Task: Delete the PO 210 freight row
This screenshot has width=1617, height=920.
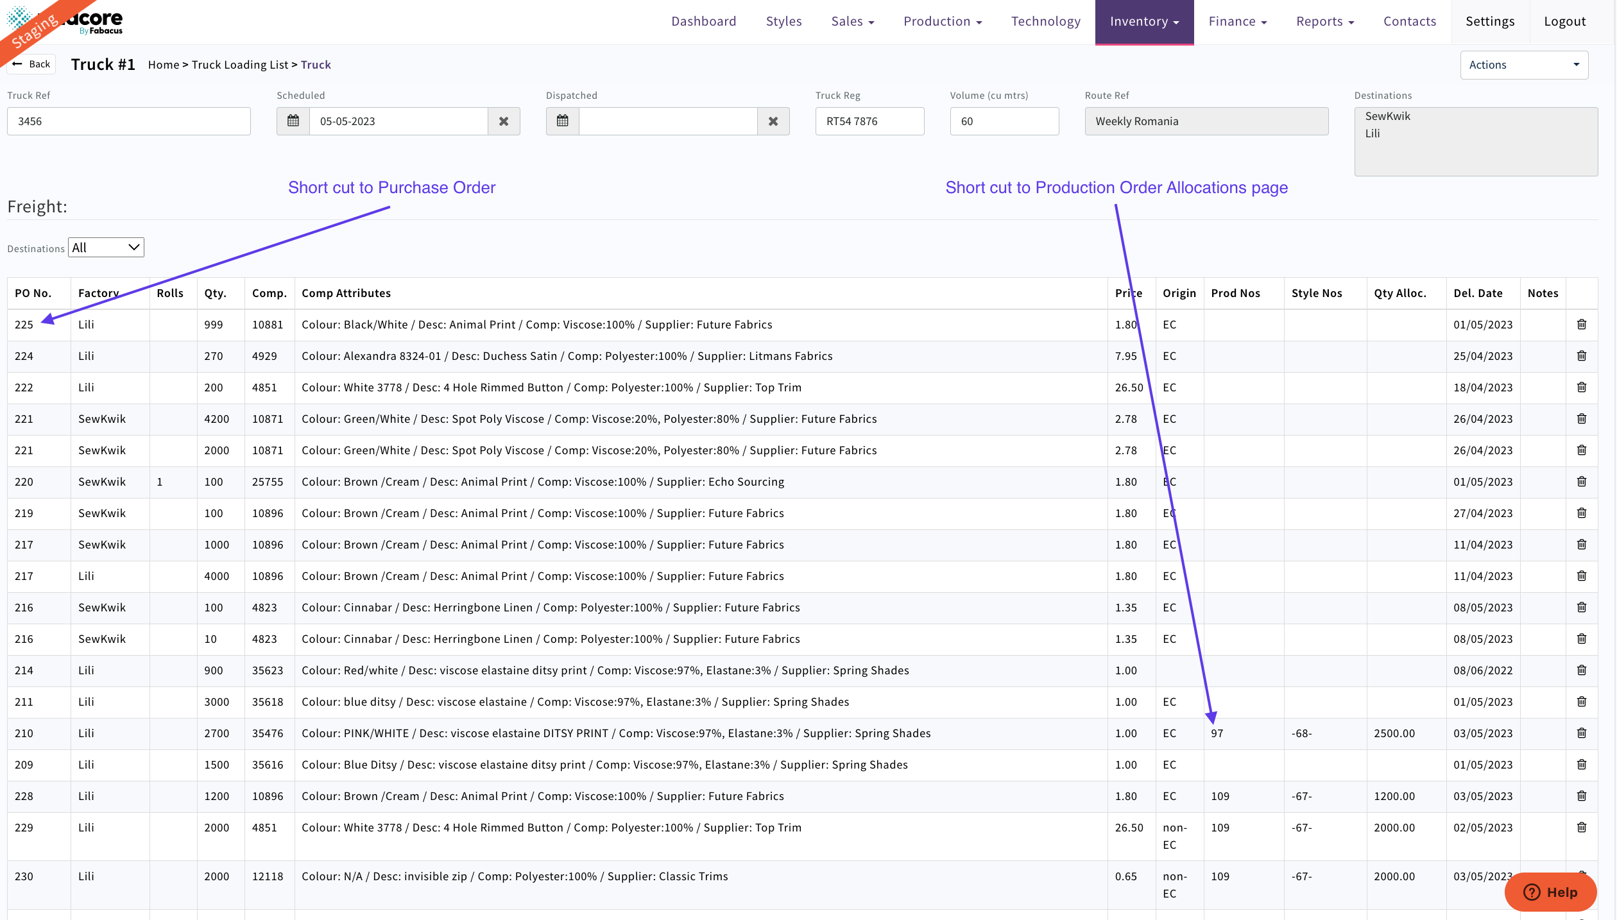Action: pos(1582,733)
